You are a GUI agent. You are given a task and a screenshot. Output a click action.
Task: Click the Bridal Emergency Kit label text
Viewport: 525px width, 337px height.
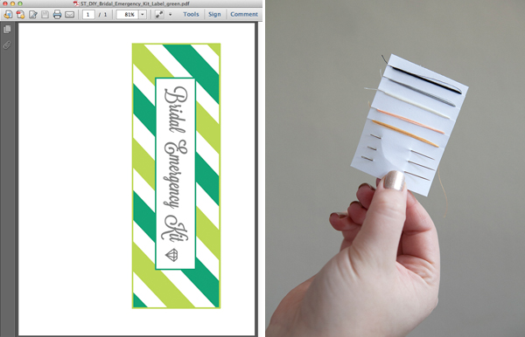click(x=176, y=164)
